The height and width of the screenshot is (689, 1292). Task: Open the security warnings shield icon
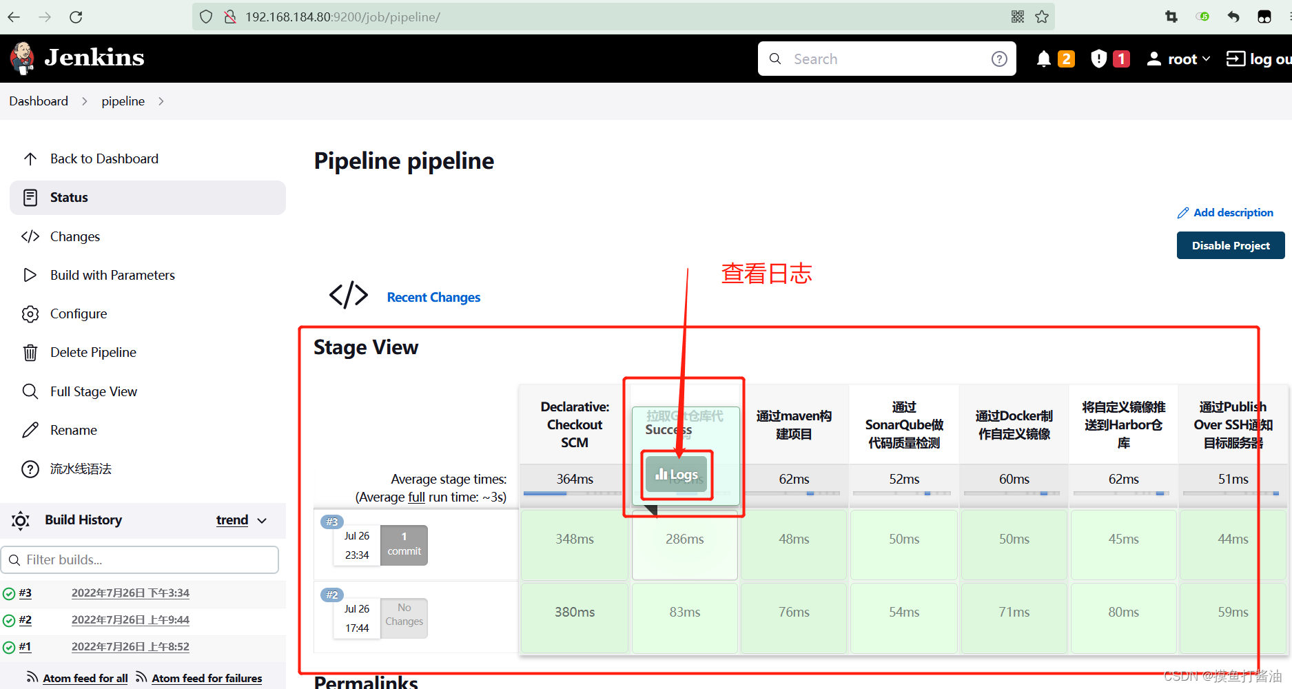pos(1099,59)
